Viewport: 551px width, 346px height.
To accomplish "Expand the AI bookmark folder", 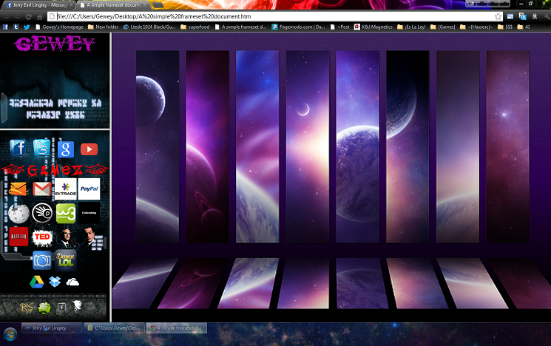I will pos(524,27).
